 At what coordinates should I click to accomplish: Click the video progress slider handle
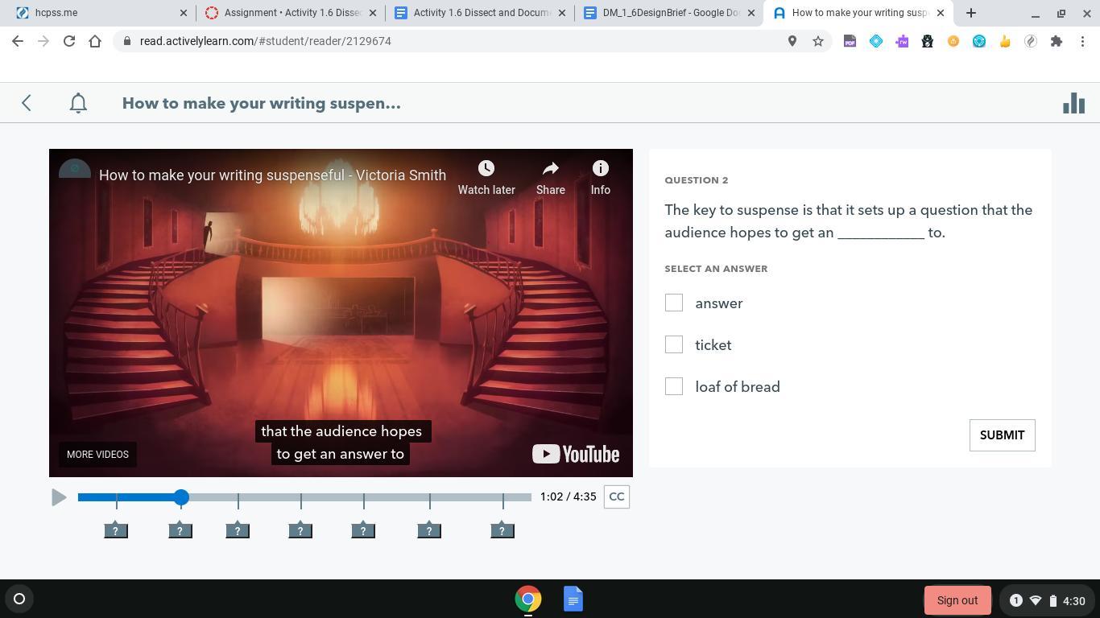[x=181, y=497]
